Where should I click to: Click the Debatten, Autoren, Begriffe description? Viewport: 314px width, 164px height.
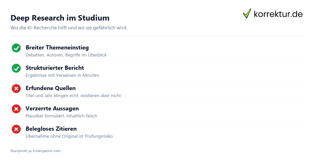[x=66, y=55]
